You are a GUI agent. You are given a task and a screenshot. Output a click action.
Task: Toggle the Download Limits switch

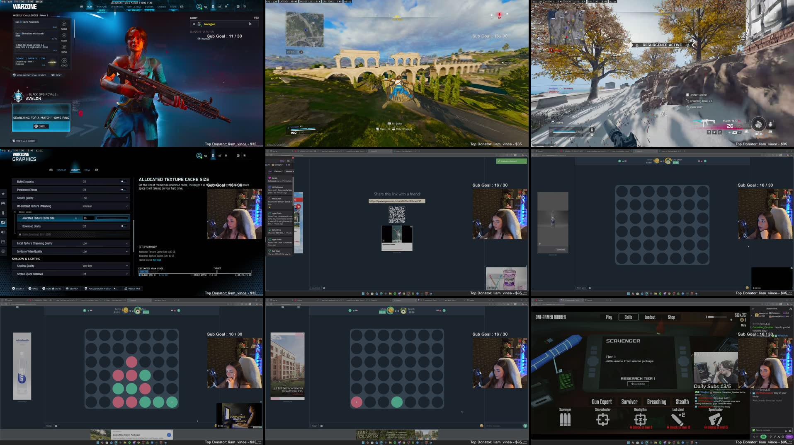tap(123, 226)
